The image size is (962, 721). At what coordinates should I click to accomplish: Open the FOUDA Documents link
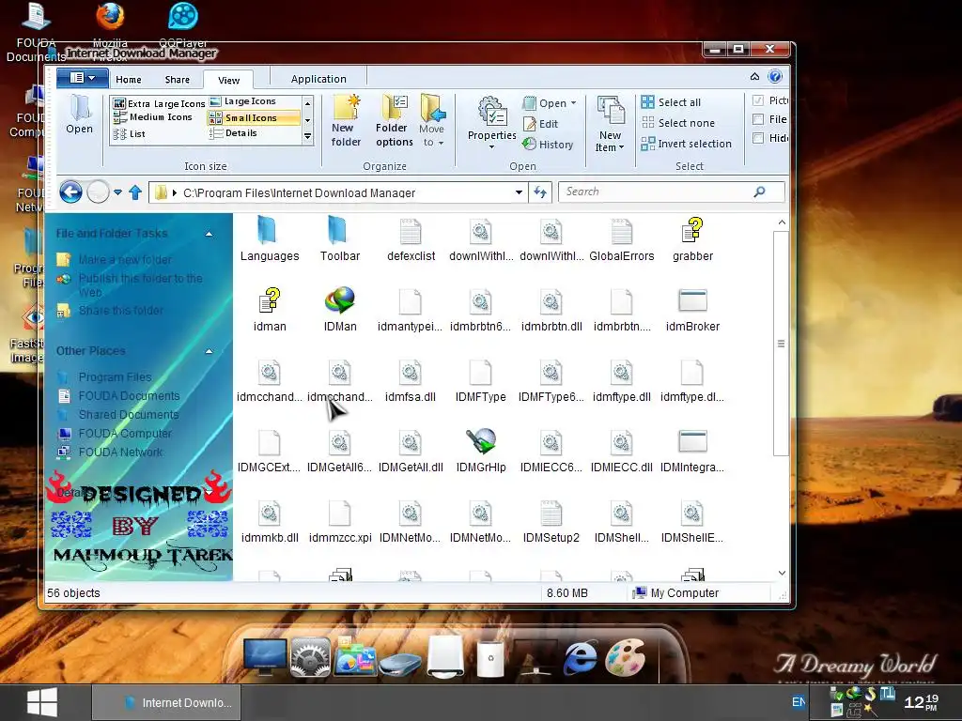click(129, 396)
